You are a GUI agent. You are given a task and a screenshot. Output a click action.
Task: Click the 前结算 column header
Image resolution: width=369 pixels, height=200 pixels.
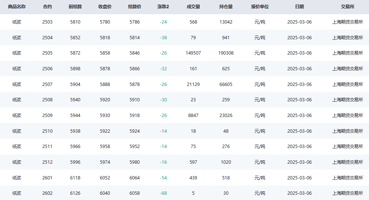[x=75, y=7]
